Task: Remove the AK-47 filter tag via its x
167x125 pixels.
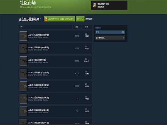Action: point(82,19)
